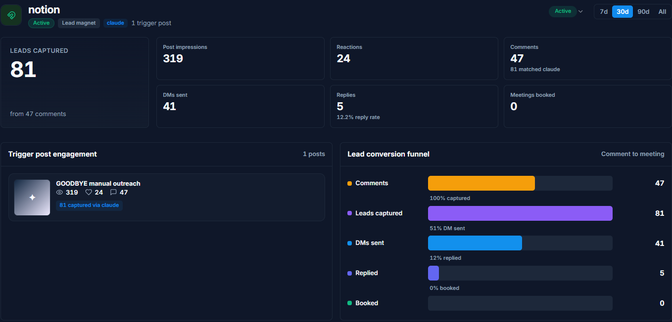Click the Meetings booked card value 0

click(x=514, y=107)
